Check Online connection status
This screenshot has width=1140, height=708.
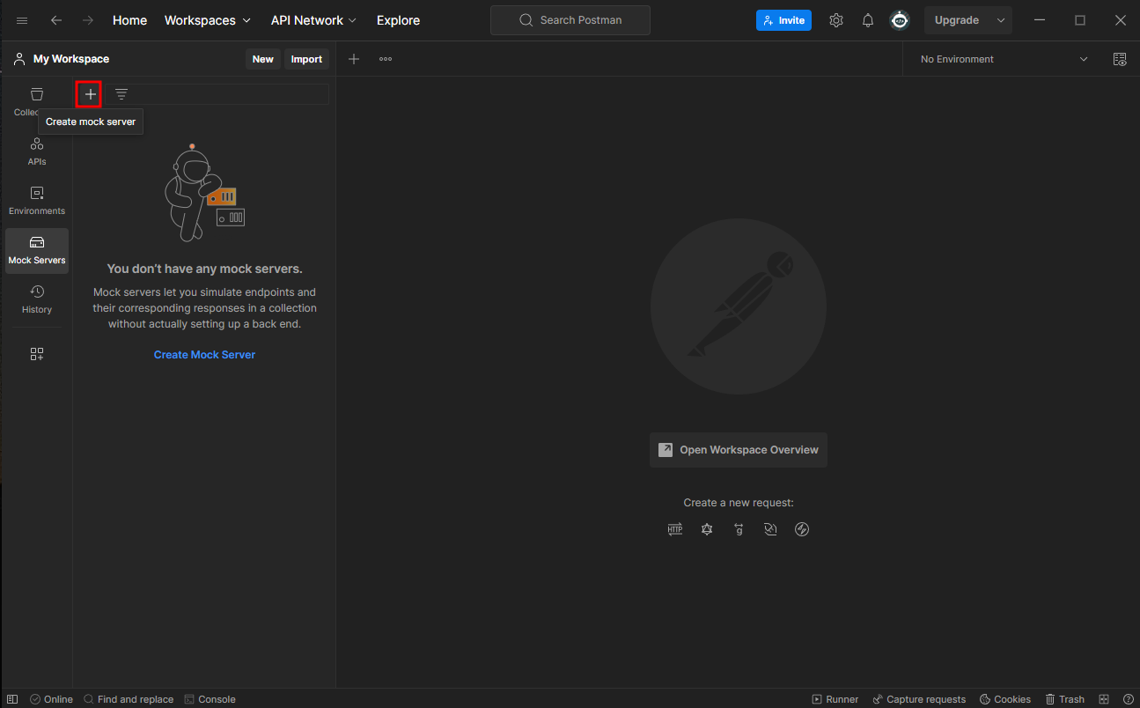51,699
